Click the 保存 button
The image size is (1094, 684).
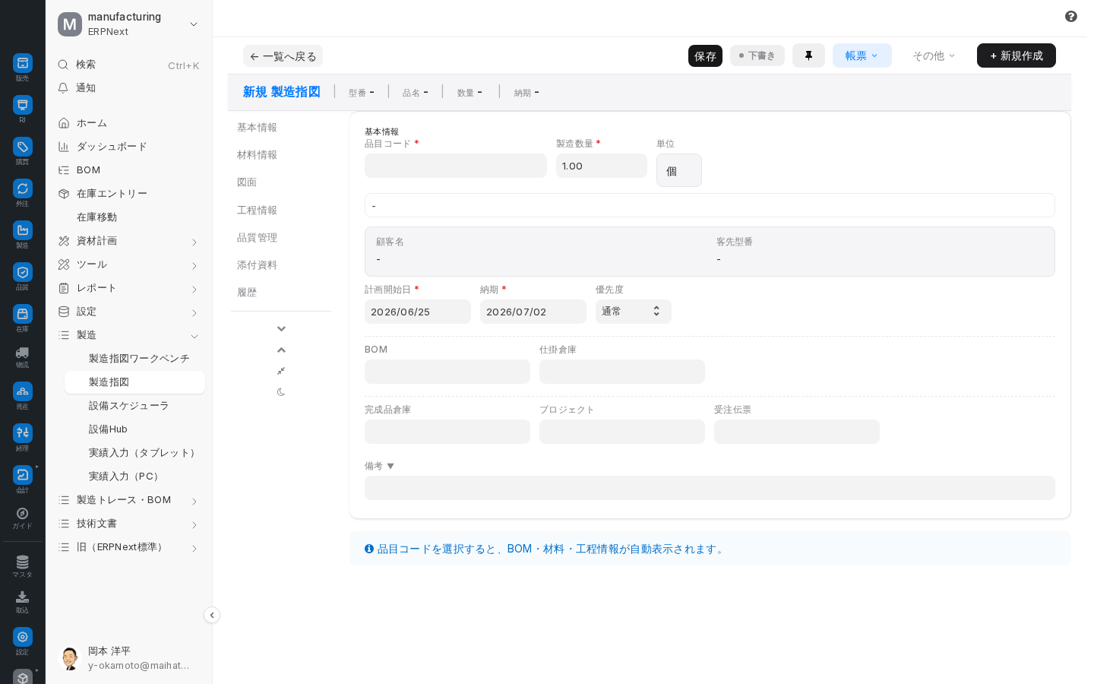(x=705, y=56)
